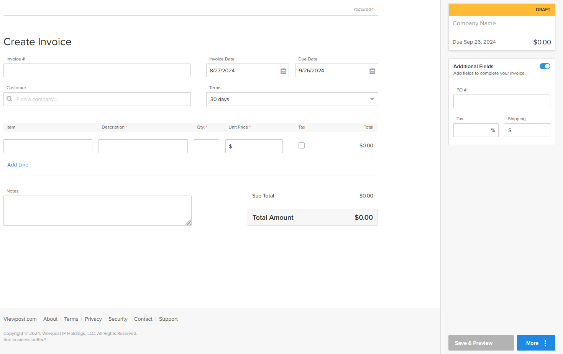The height and width of the screenshot is (354, 563).
Task: Click the Tax percent field
Action: [x=476, y=130]
